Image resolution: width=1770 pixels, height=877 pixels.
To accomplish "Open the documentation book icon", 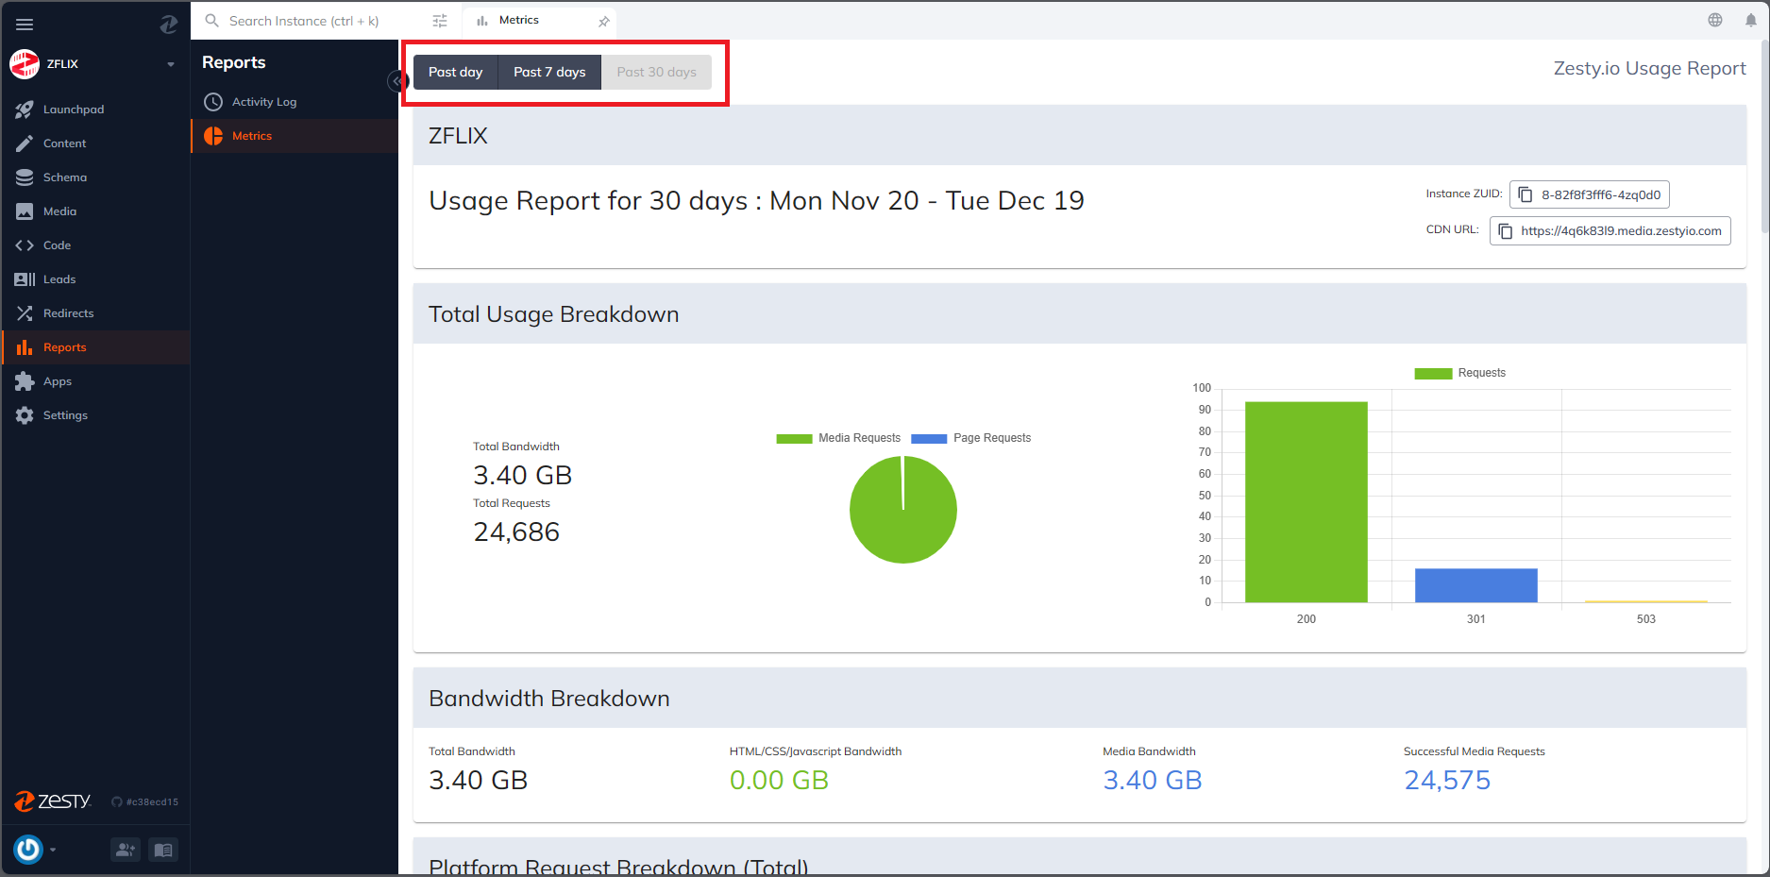I will (162, 850).
